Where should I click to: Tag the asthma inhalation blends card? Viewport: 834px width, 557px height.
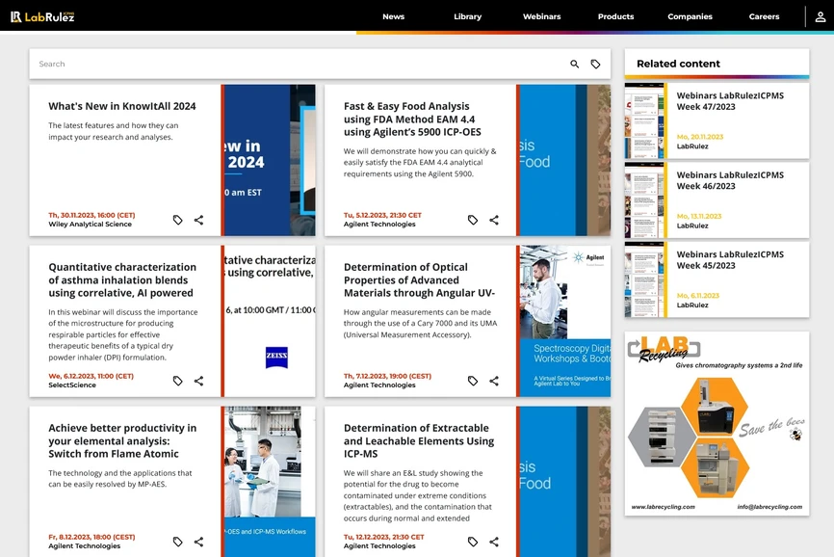click(x=177, y=381)
